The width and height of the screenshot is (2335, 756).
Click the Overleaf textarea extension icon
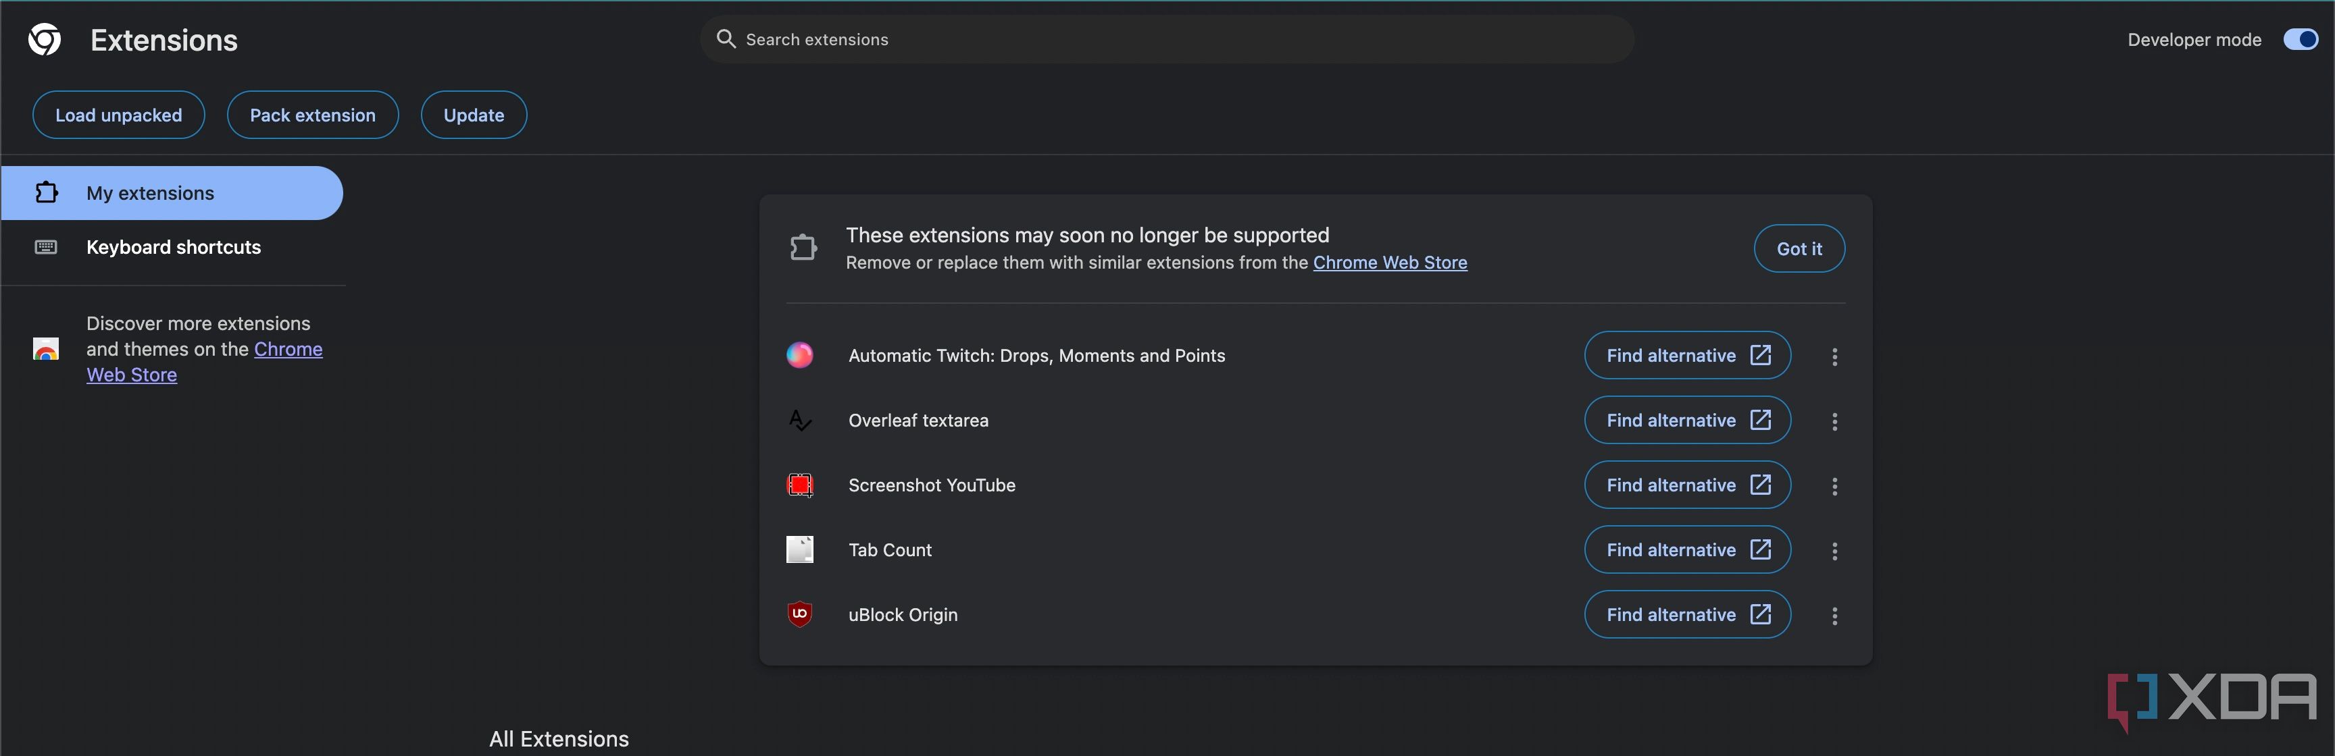[800, 420]
